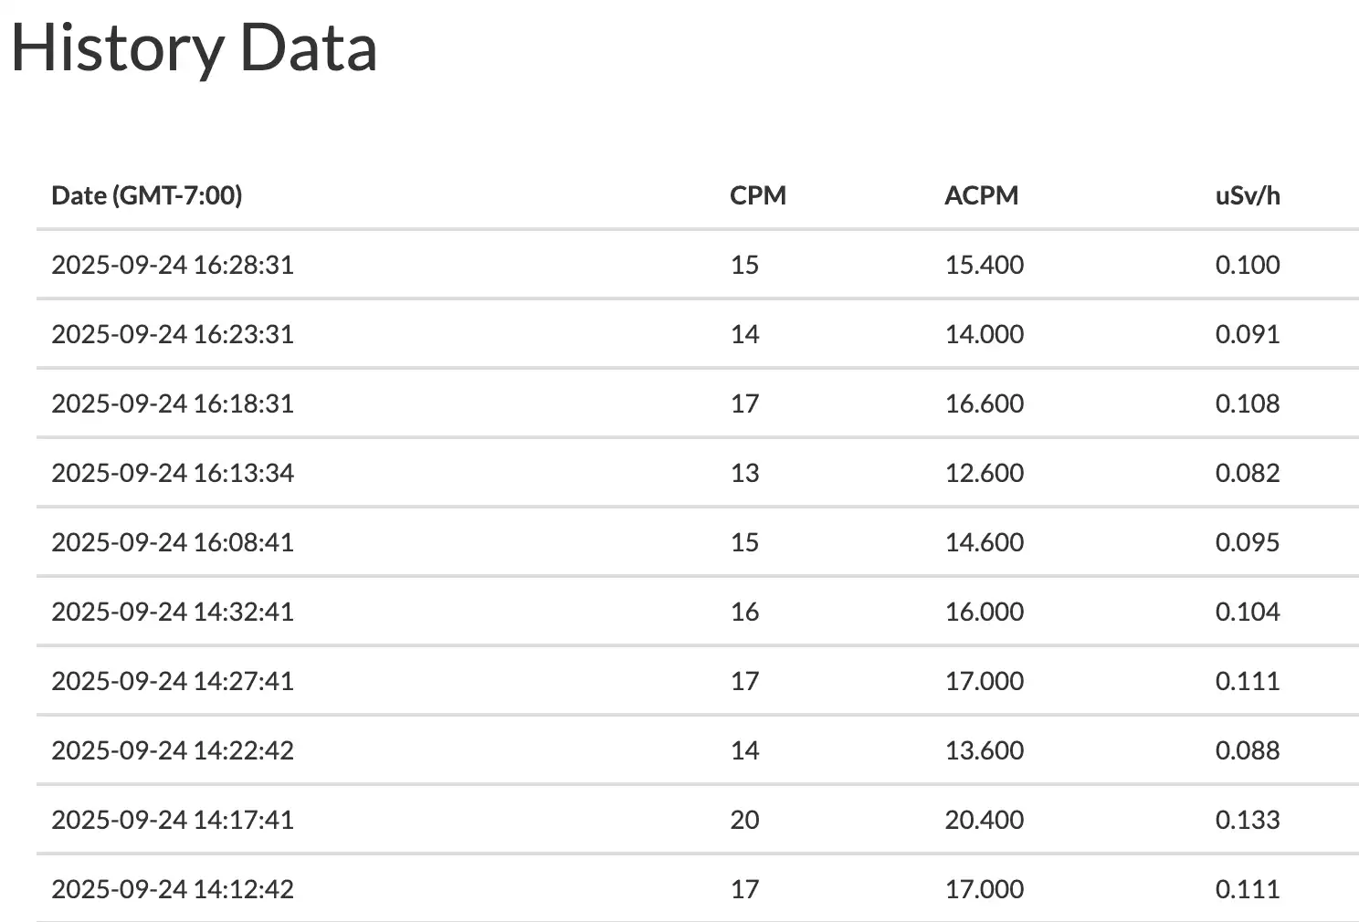Select the 2025-09-24 16:23:31 row date
1359x922 pixels.
coord(173,334)
